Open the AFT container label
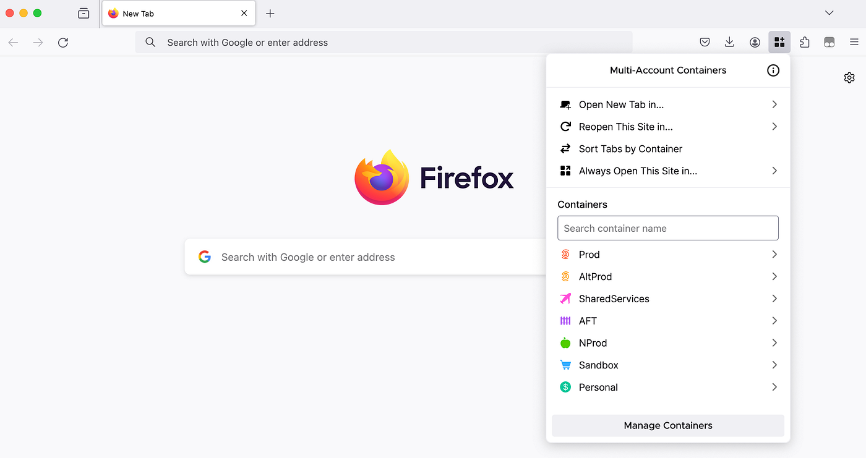Image resolution: width=866 pixels, height=458 pixels. pyautogui.click(x=588, y=321)
